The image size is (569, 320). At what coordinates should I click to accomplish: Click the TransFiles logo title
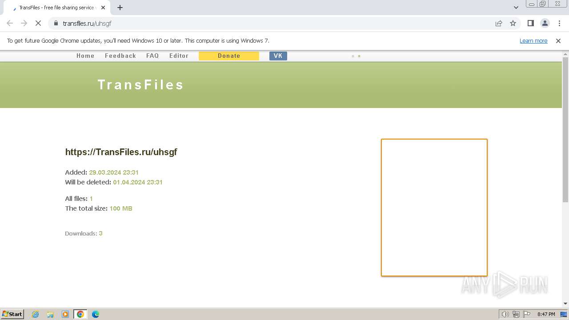coord(140,85)
